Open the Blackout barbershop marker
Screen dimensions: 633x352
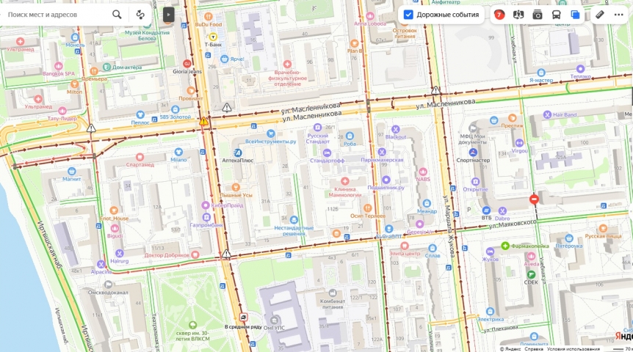pyautogui.click(x=395, y=129)
